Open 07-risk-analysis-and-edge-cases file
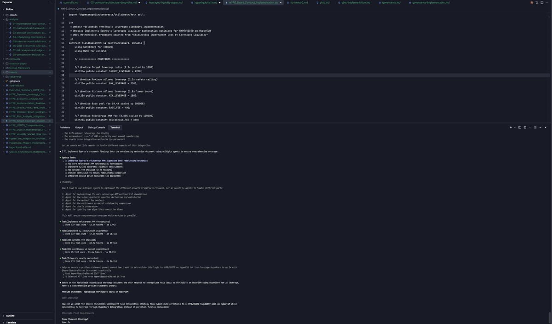This screenshot has height=324, width=552. [x=29, y=50]
